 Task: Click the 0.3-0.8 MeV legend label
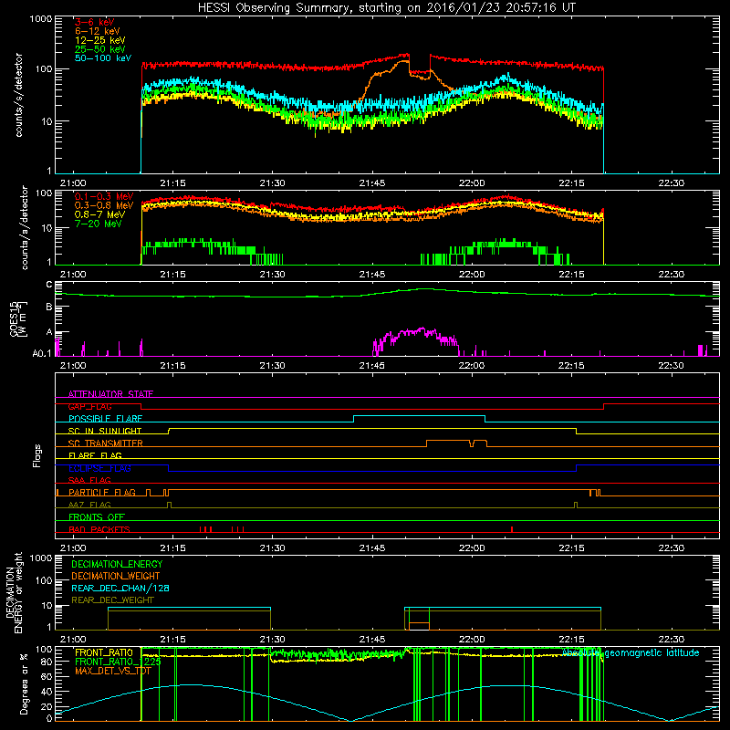[x=104, y=205]
